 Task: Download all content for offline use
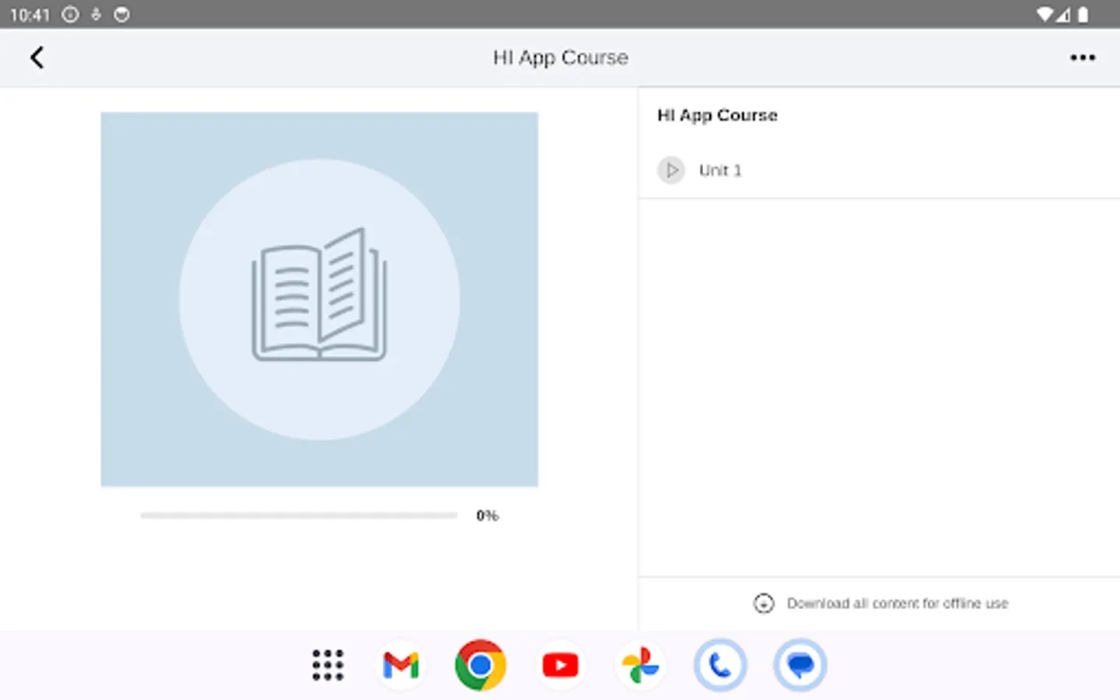pos(897,604)
